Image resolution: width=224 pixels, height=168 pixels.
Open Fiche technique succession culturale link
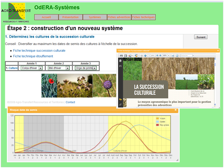(39, 51)
